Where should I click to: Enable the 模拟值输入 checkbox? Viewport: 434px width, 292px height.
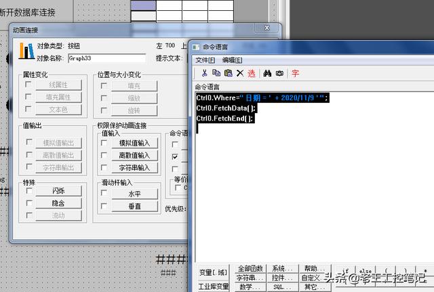click(104, 143)
